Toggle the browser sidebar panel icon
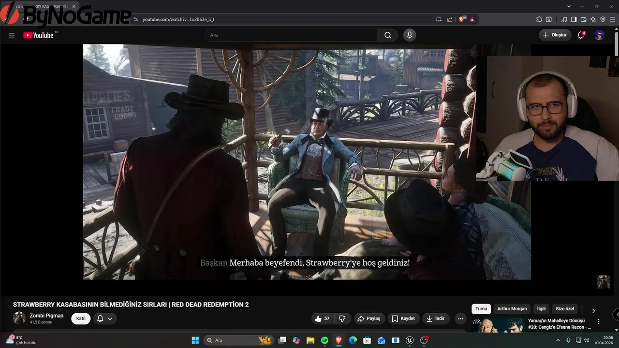The height and width of the screenshot is (348, 619). (574, 19)
